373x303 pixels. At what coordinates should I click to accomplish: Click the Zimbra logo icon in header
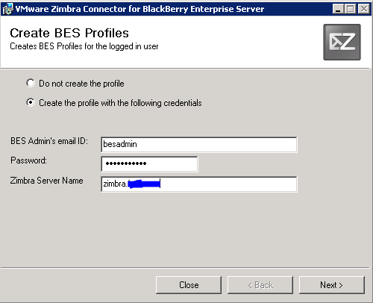coord(342,42)
